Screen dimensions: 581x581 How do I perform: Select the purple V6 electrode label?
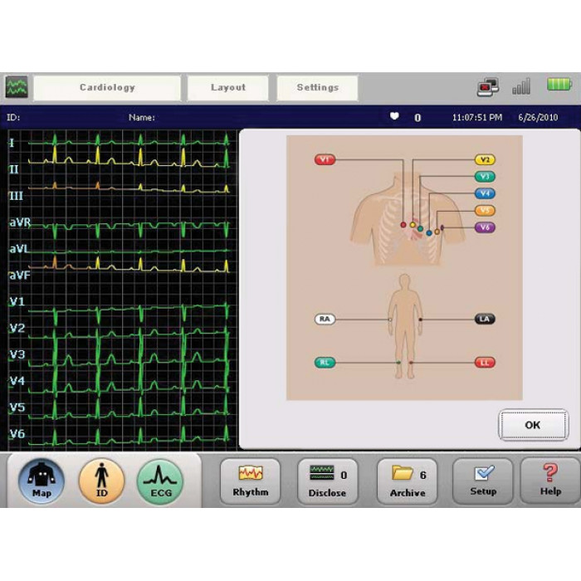tap(485, 227)
